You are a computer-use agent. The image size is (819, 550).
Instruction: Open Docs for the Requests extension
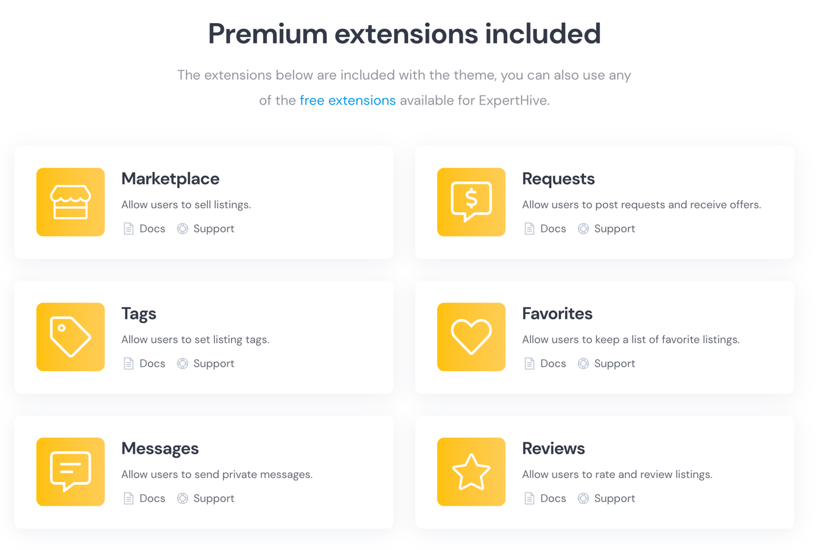click(545, 229)
